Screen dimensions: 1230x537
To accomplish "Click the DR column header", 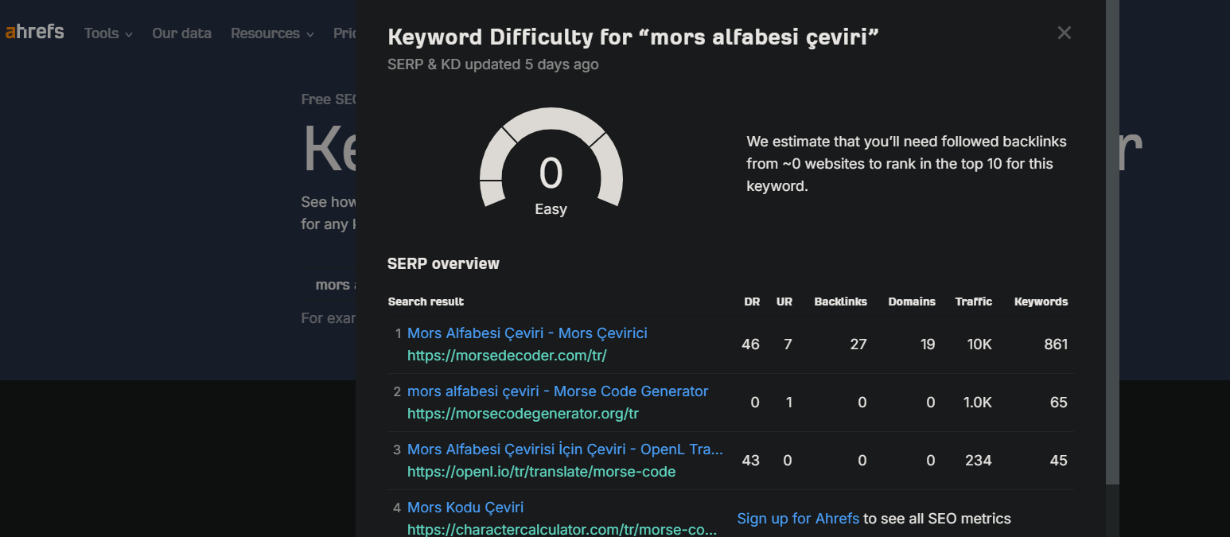I will [751, 302].
